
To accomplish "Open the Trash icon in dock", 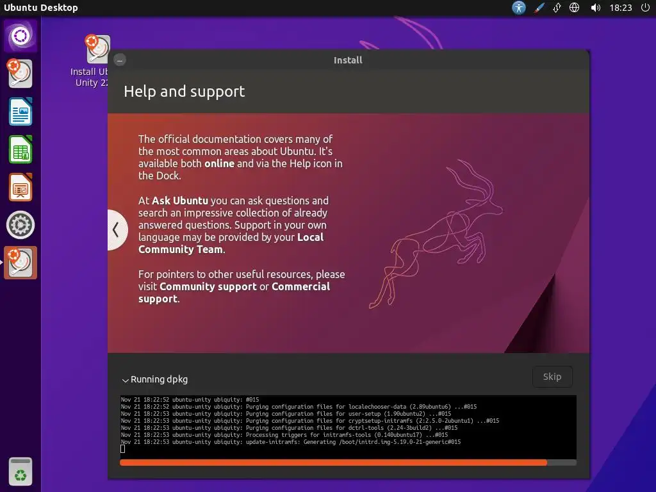I will pyautogui.click(x=20, y=471).
